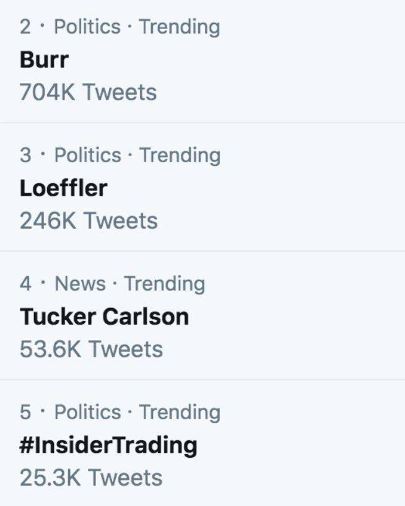Click Trending label beside News category
Image resolution: width=405 pixels, height=506 pixels.
tap(165, 284)
